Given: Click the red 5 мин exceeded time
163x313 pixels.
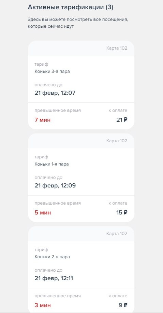Looking at the screenshot, I should (x=43, y=212).
